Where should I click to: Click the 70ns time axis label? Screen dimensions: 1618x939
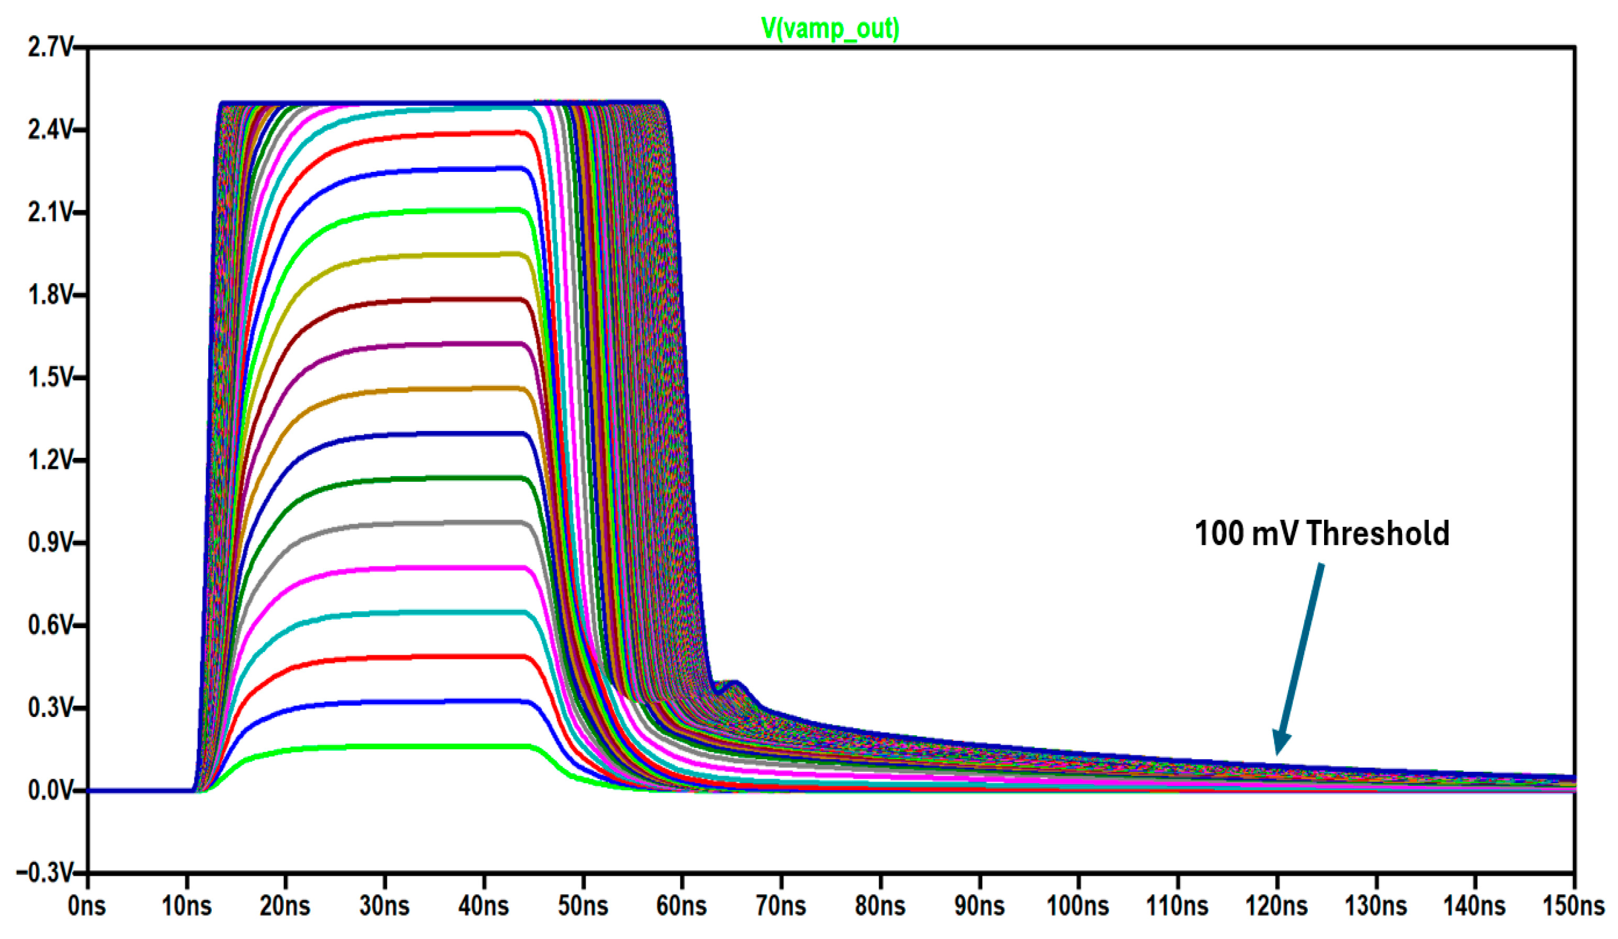point(781,906)
